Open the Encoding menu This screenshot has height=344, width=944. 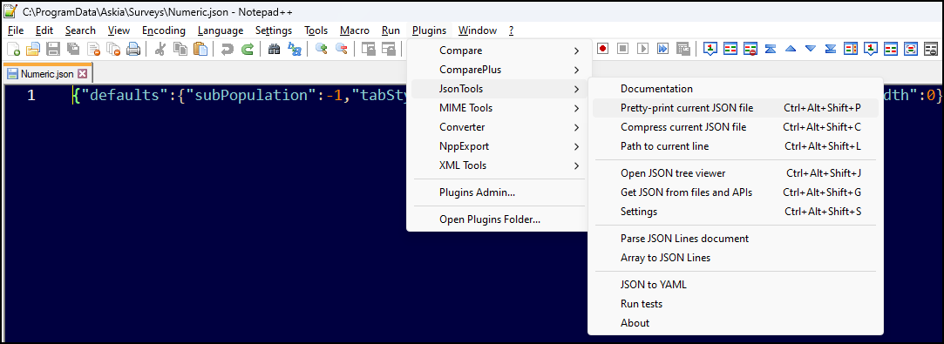pyautogui.click(x=164, y=30)
